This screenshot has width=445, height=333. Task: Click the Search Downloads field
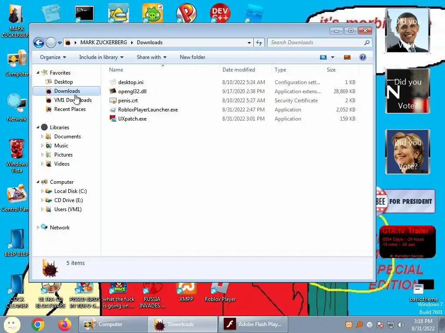[319, 42]
